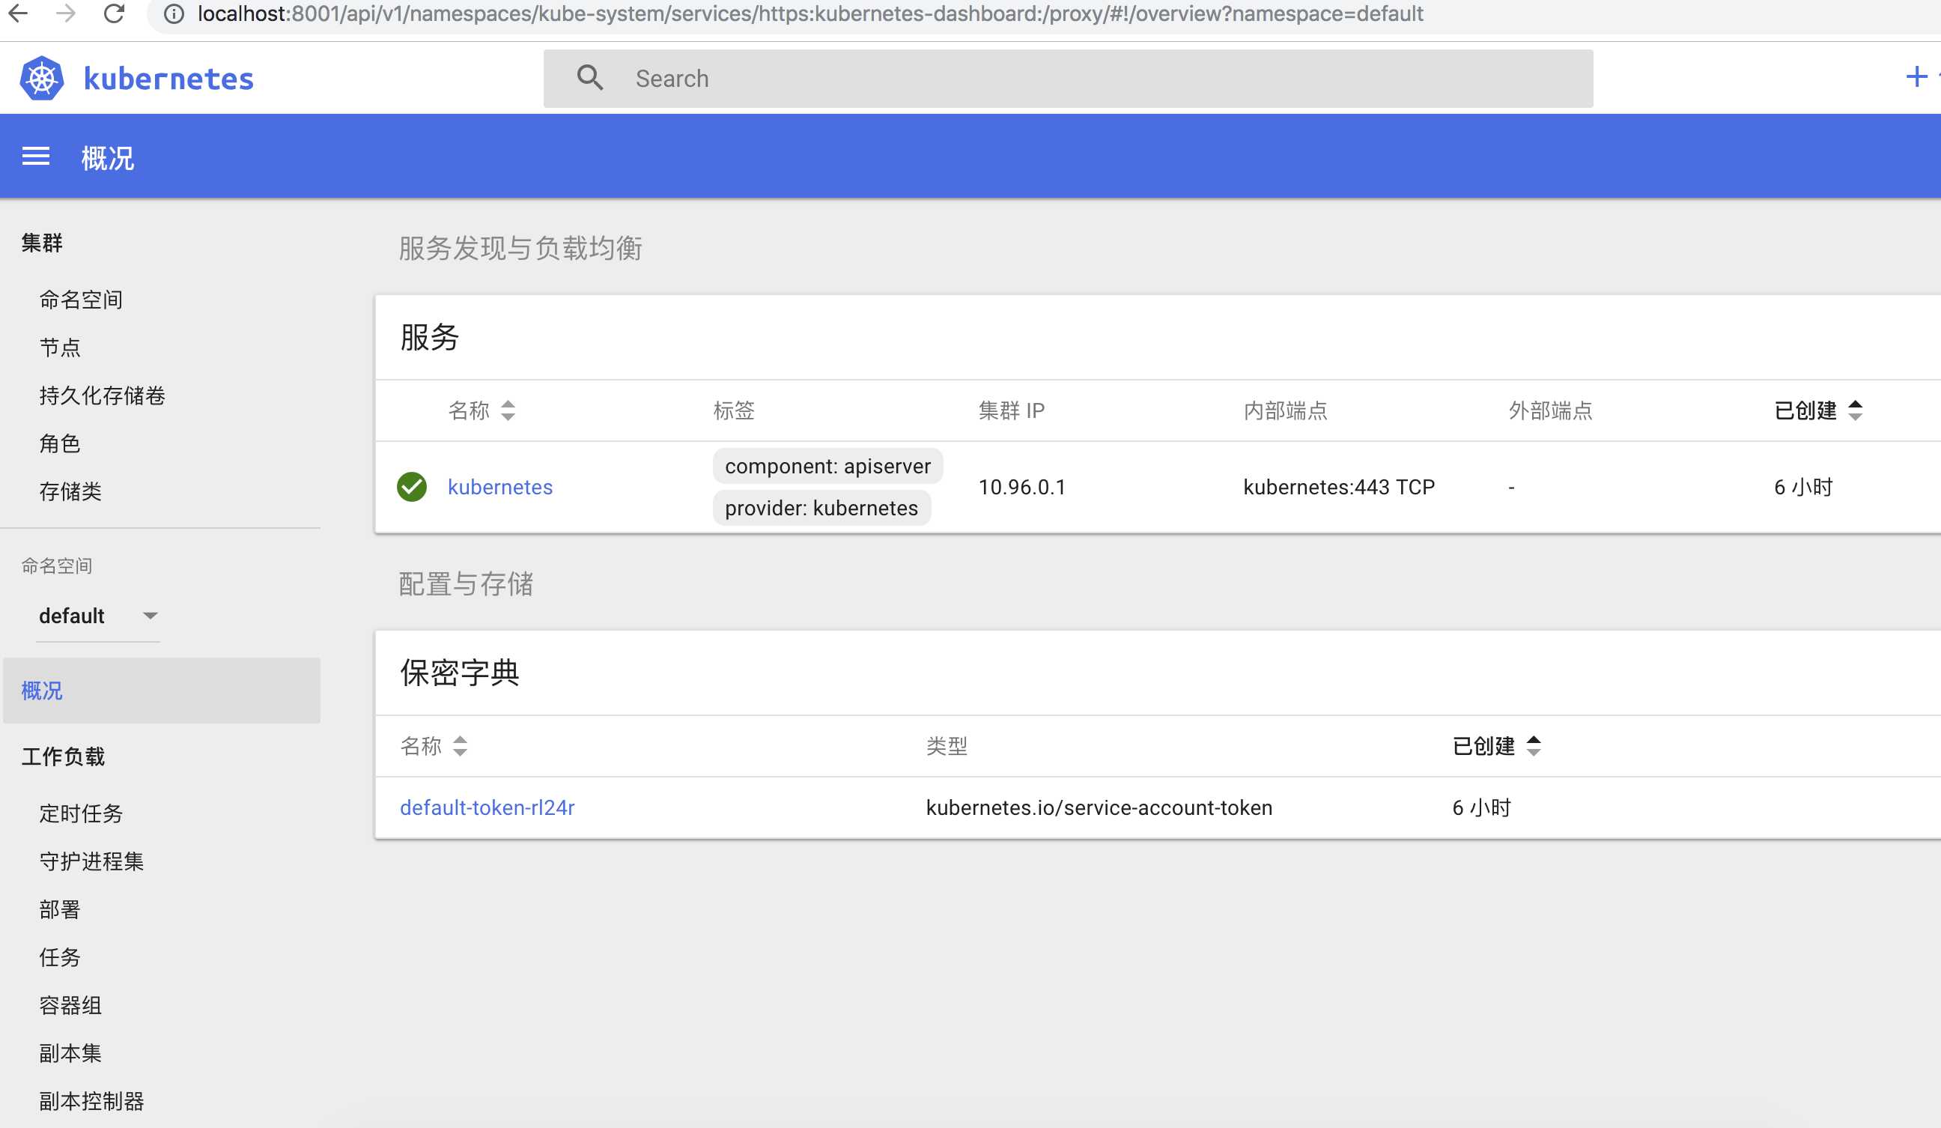The height and width of the screenshot is (1128, 1941).
Task: Click green status checkmark of kubernetes service
Action: [x=411, y=487]
